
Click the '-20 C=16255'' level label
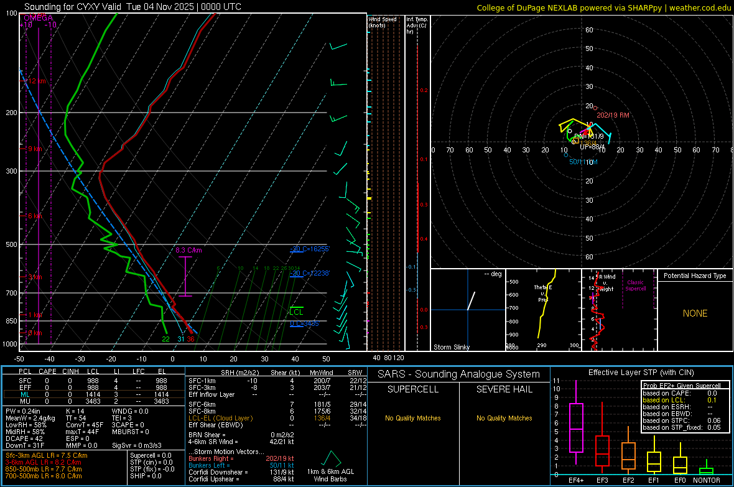310,249
